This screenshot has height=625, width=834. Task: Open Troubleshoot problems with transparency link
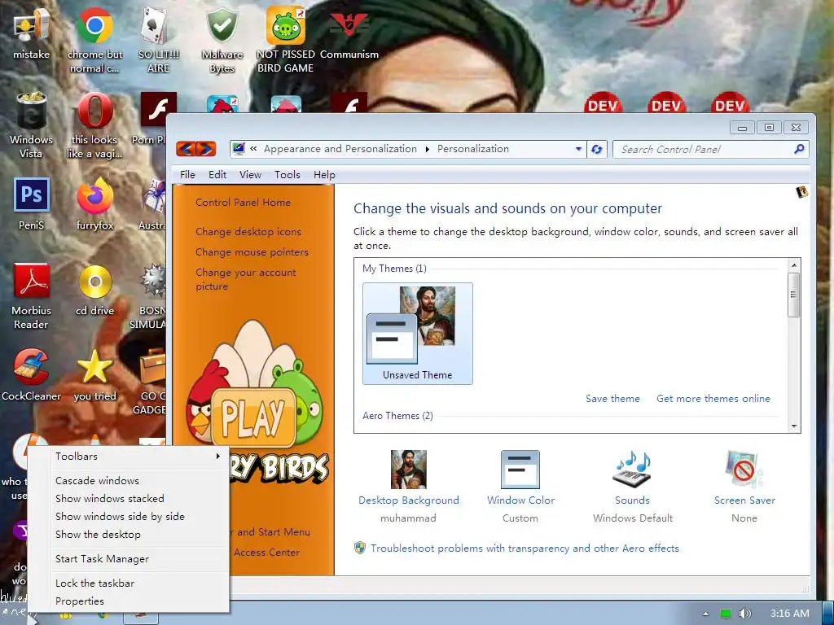[x=525, y=548]
